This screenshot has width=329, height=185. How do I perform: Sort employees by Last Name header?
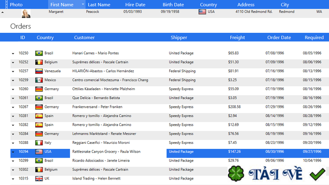[x=99, y=5]
